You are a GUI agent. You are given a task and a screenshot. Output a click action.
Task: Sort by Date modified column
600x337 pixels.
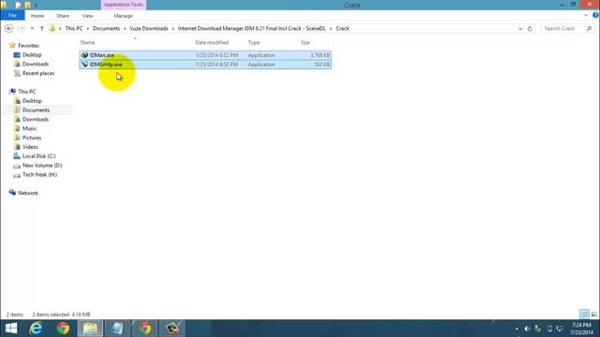pos(212,42)
